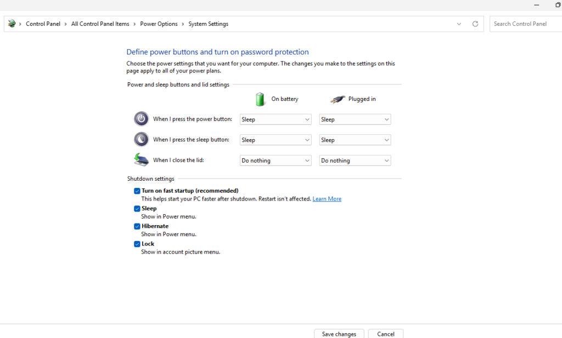Open close lid Plugged in dropdown
Screen dimensions: 562x338
355,161
